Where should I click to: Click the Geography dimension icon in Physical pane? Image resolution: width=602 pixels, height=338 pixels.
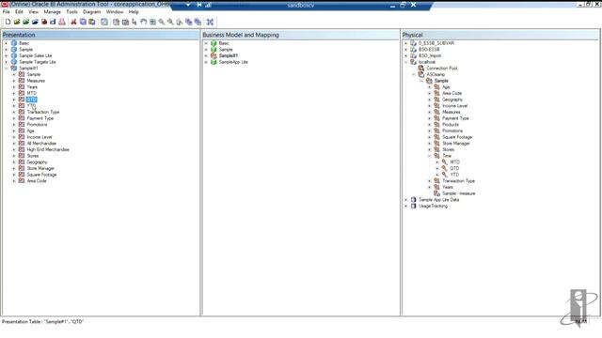pyautogui.click(x=436, y=100)
